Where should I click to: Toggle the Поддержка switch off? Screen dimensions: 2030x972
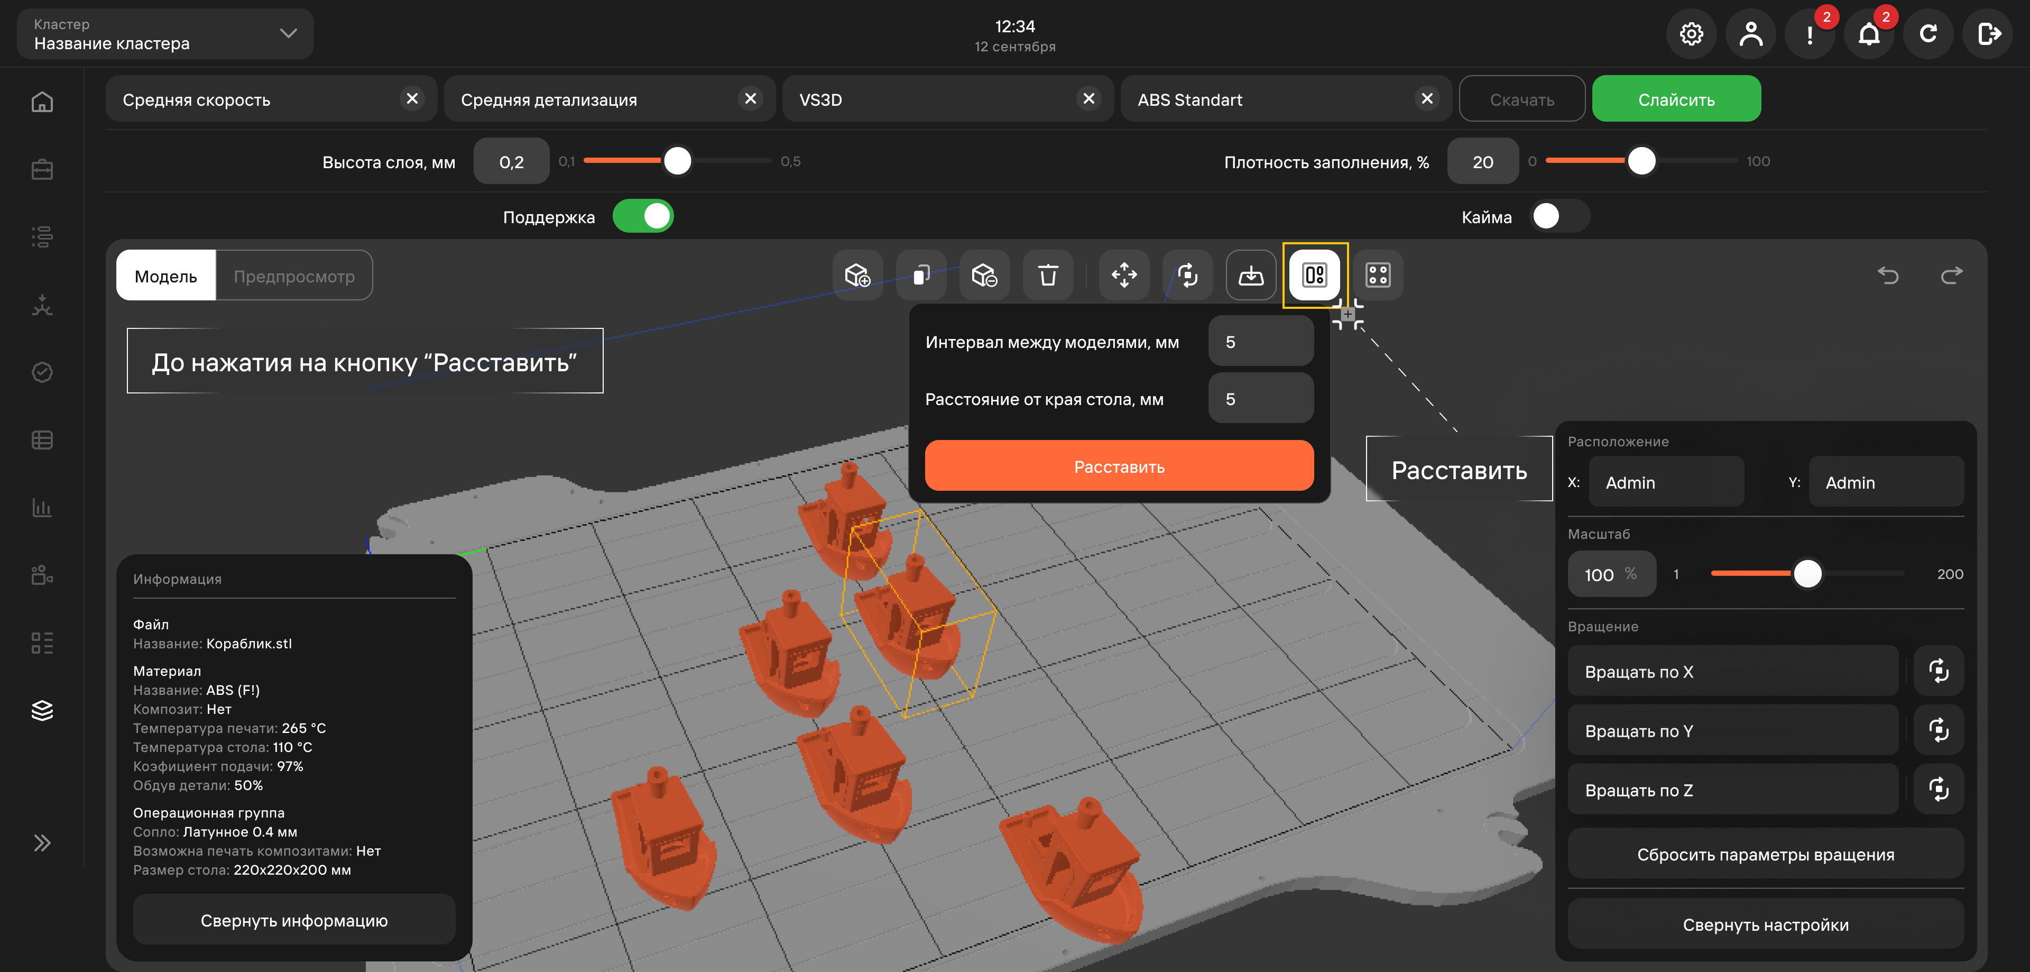[643, 216]
